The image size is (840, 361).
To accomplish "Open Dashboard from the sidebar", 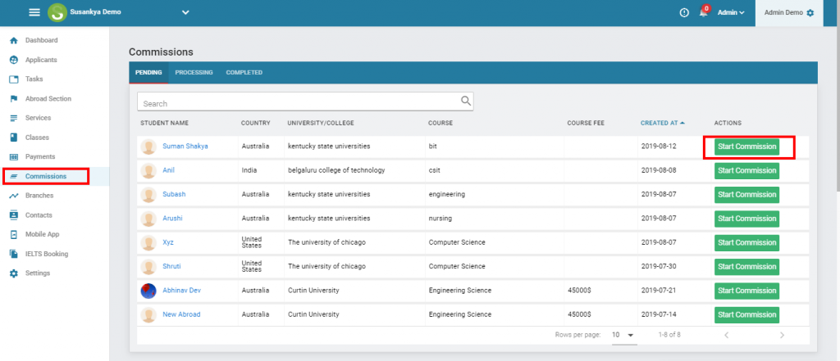I will [x=41, y=40].
